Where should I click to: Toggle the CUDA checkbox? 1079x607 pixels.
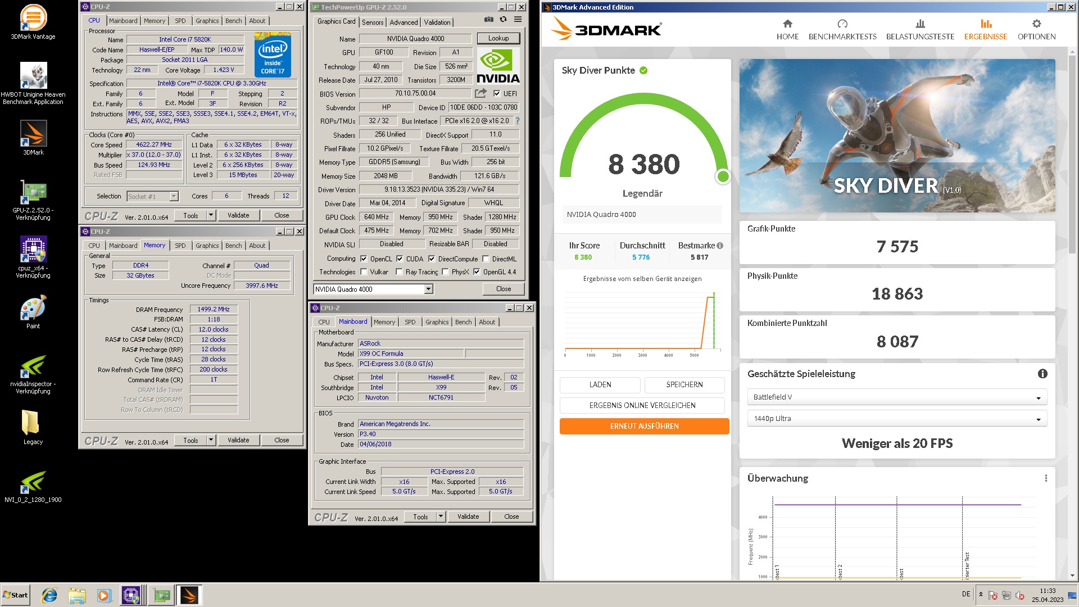coord(400,259)
